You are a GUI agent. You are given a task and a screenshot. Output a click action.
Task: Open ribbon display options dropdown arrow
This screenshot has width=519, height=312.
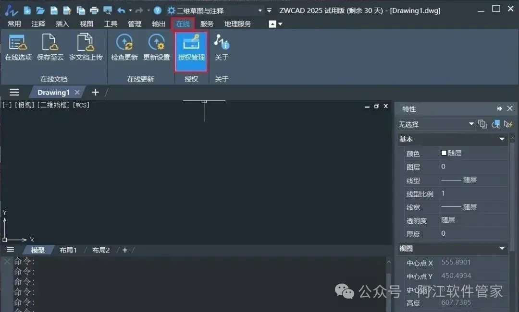click(280, 24)
